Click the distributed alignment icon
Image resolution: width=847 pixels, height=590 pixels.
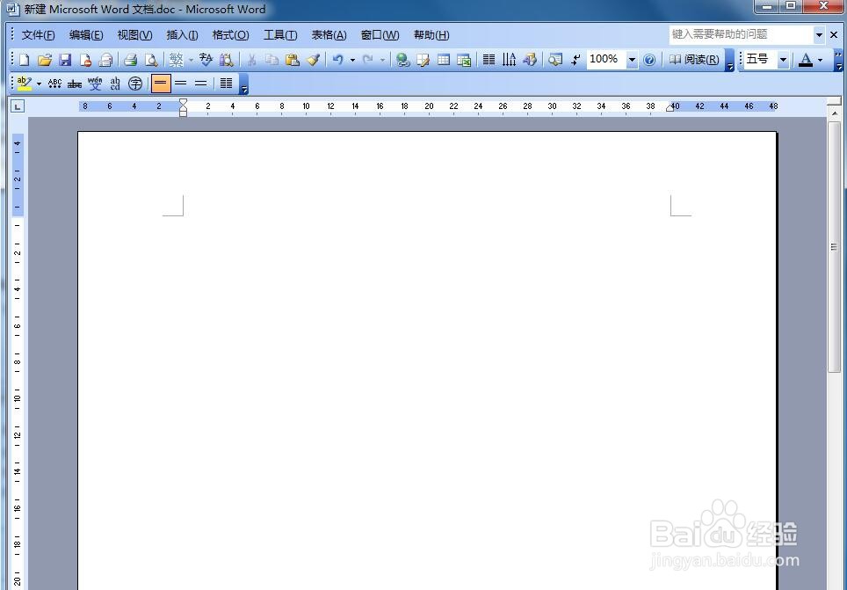click(x=227, y=84)
